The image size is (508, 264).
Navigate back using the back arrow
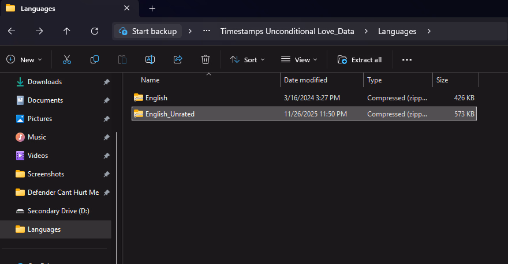pos(12,31)
